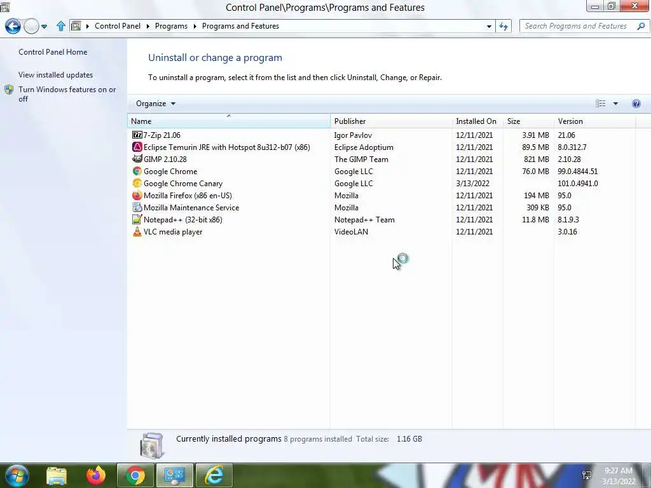Click the VLC media player cone icon

tap(137, 231)
